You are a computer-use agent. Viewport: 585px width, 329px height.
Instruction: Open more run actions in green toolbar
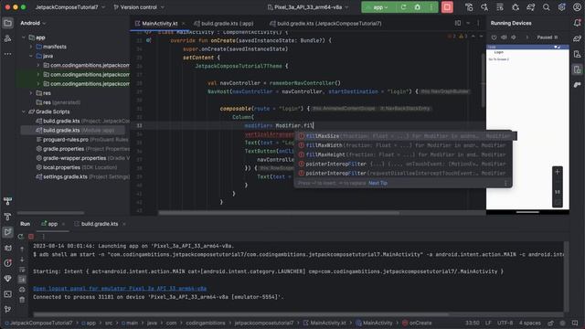(431, 7)
